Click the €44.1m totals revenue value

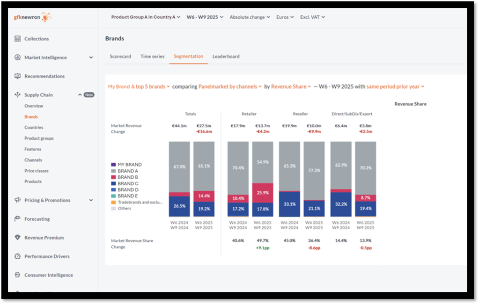(x=179, y=126)
